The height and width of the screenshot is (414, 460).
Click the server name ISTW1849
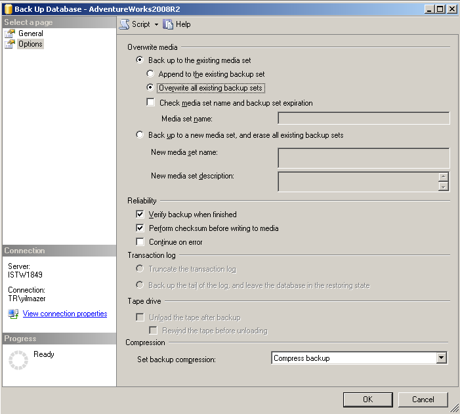(25, 275)
